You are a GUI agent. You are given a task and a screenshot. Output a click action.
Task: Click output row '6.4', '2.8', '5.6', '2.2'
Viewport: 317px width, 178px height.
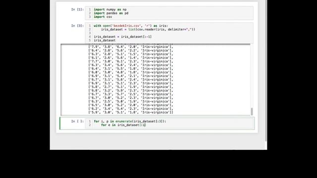[x=131, y=50]
